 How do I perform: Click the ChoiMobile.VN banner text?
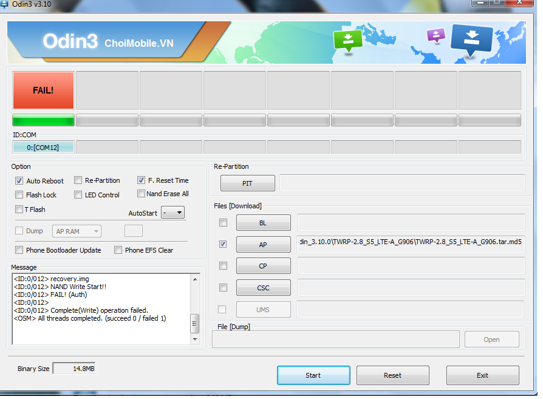point(139,43)
